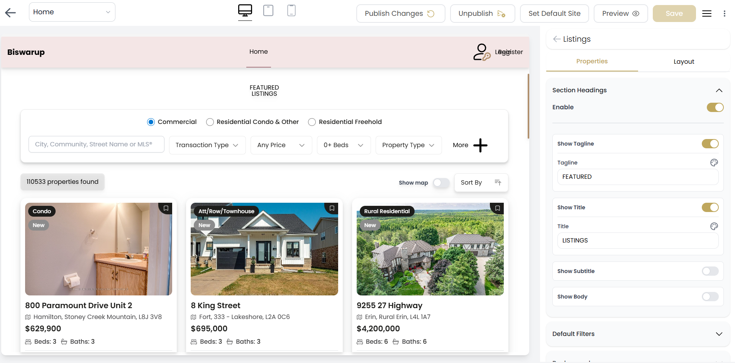Bookmark the 800 Paramount Drive listing
The height and width of the screenshot is (363, 735).
[x=166, y=209]
